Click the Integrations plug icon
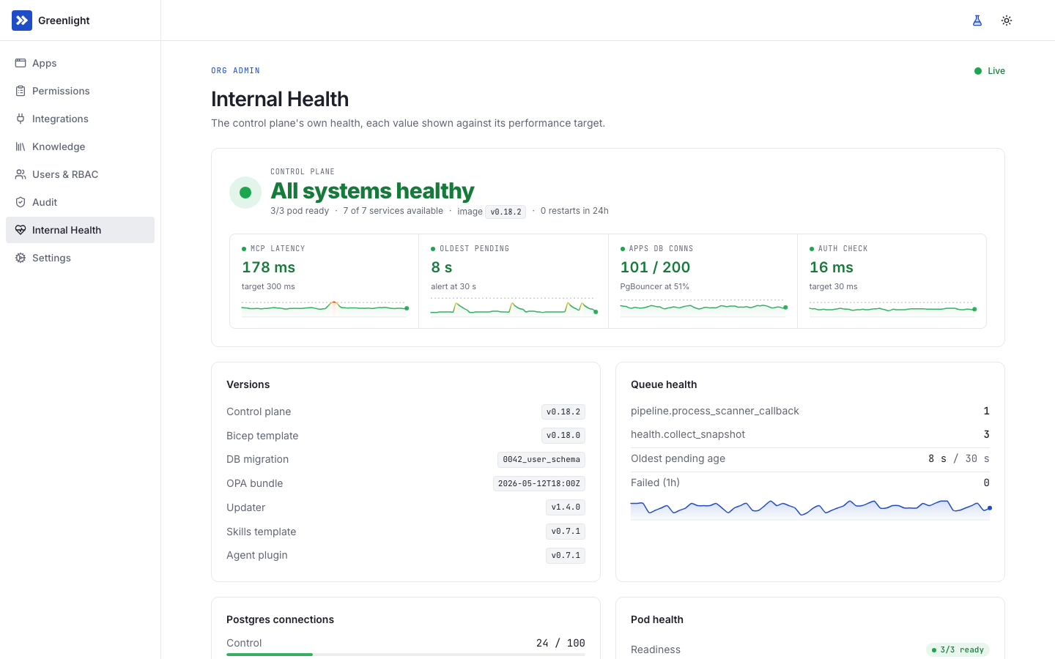The height and width of the screenshot is (659, 1055). 21,119
